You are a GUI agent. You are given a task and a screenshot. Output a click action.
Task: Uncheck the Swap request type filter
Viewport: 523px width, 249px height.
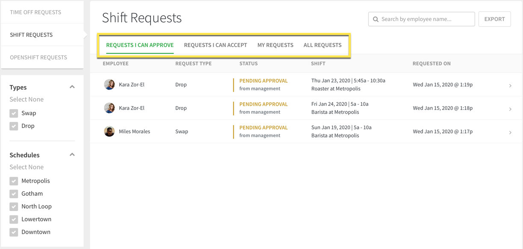[x=13, y=113]
